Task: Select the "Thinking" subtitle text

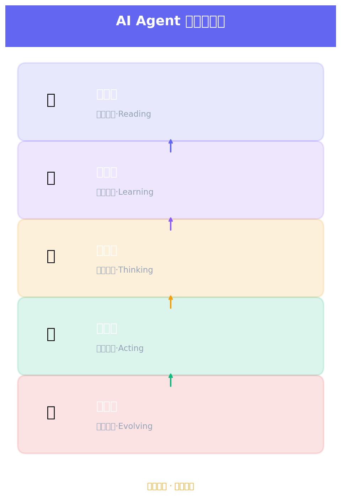Action: tap(124, 270)
